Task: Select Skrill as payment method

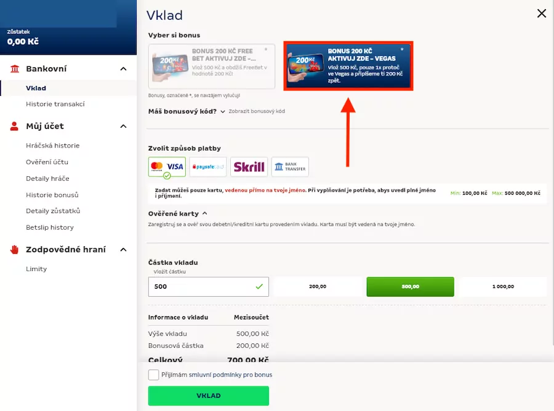Action: [x=249, y=166]
